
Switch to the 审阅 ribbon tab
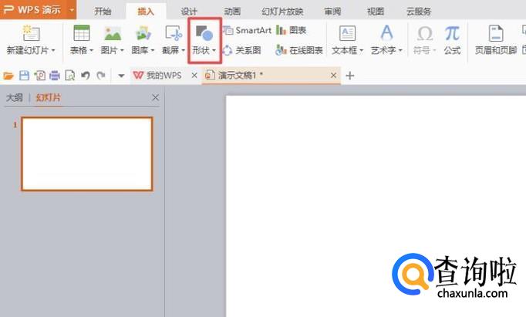tap(332, 12)
